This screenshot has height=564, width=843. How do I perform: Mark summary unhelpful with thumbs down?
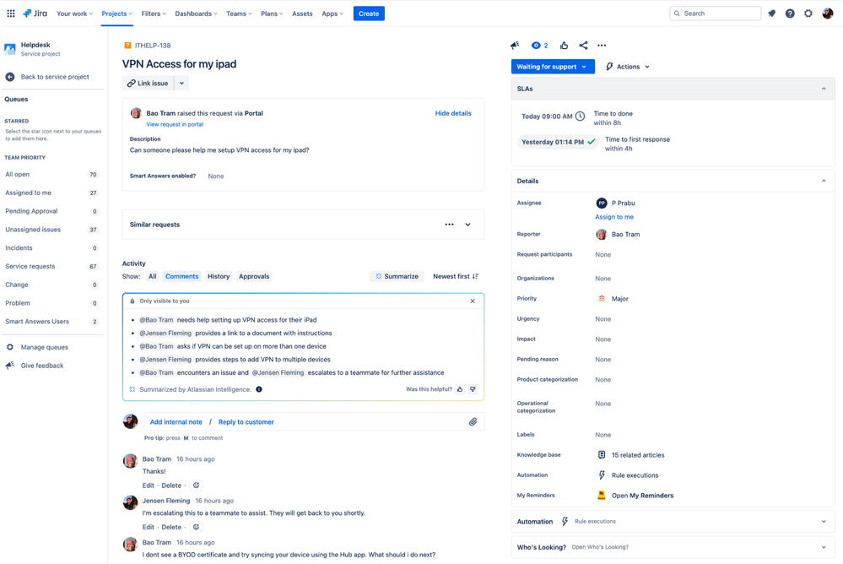tap(473, 389)
